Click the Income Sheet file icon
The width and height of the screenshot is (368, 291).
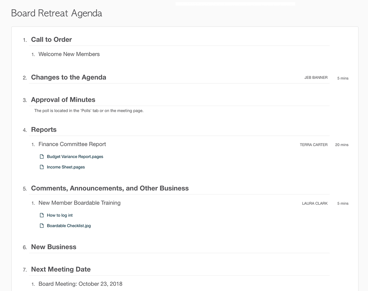[42, 167]
